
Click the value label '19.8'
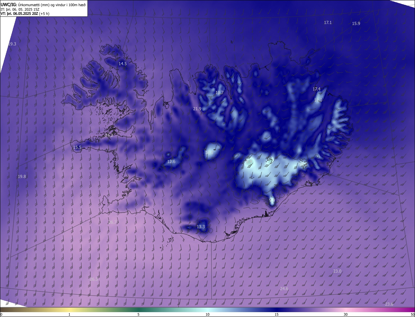[22, 177]
